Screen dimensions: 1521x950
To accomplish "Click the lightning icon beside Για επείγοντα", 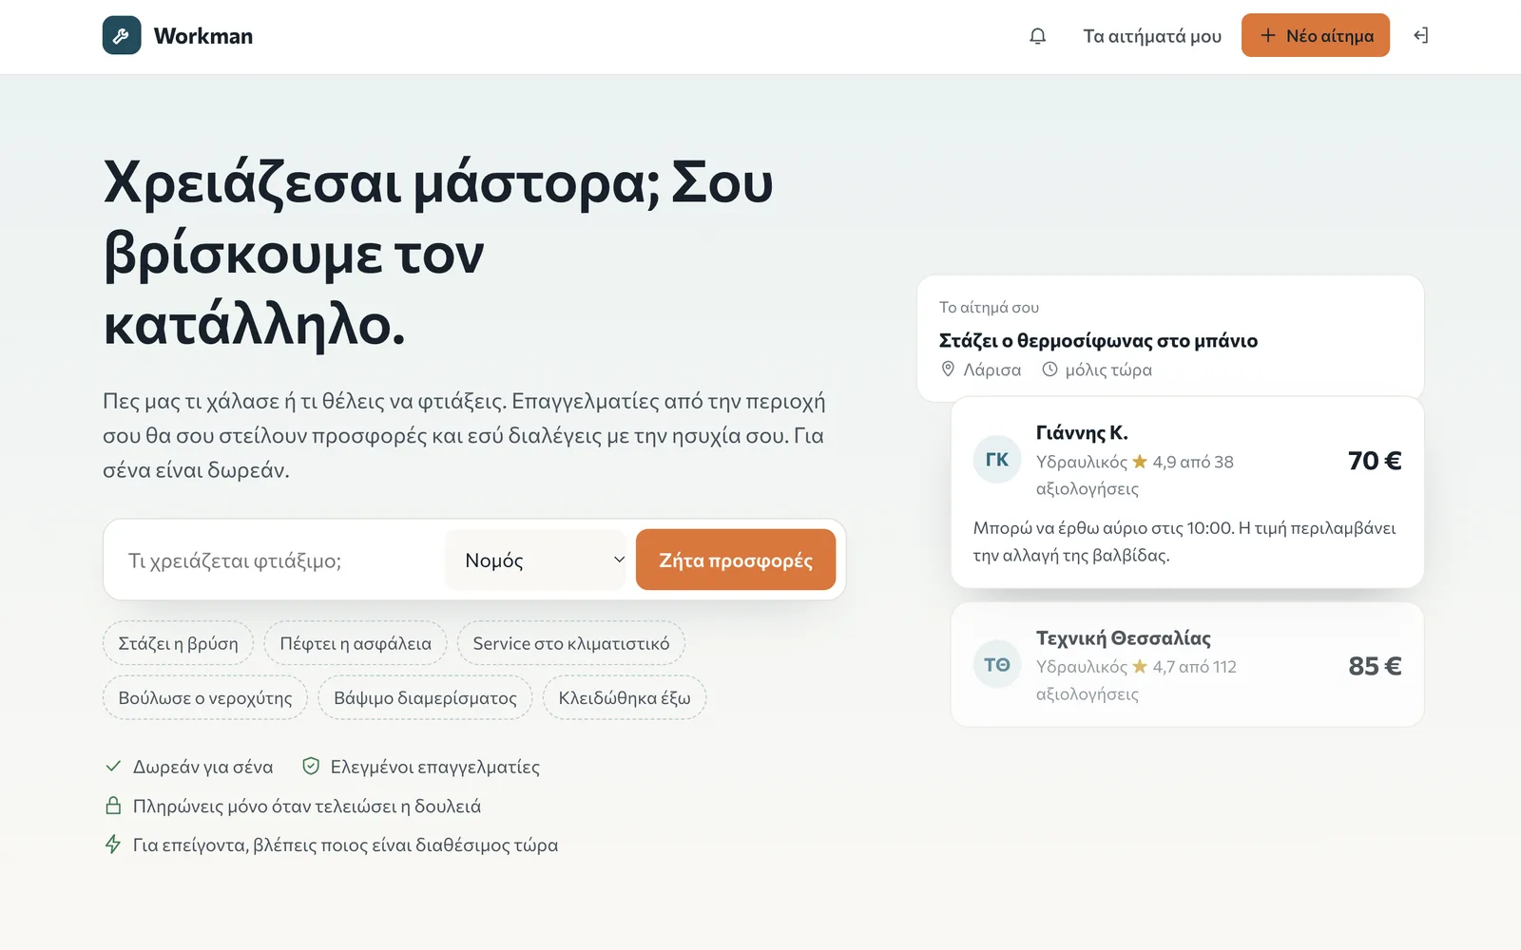I will pyautogui.click(x=113, y=845).
